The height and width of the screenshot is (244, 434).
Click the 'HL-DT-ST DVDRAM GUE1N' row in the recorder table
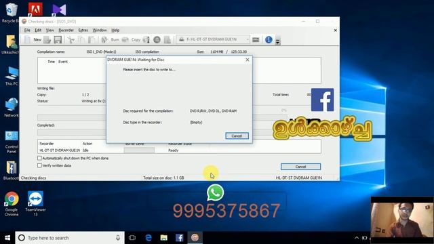pyautogui.click(x=179, y=150)
